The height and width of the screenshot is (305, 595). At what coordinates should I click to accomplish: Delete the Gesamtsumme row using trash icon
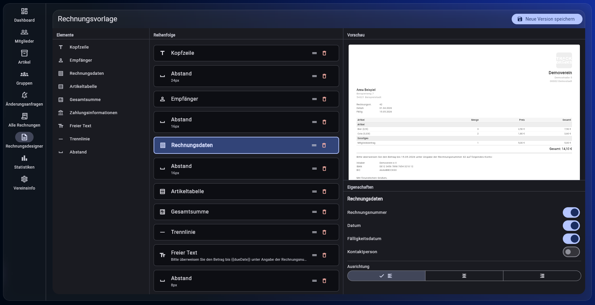coord(324,212)
